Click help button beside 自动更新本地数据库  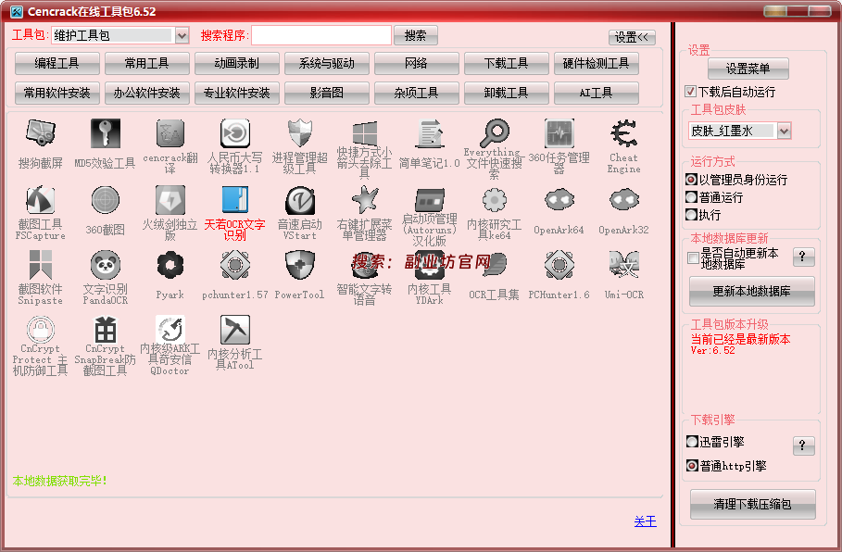coord(803,257)
